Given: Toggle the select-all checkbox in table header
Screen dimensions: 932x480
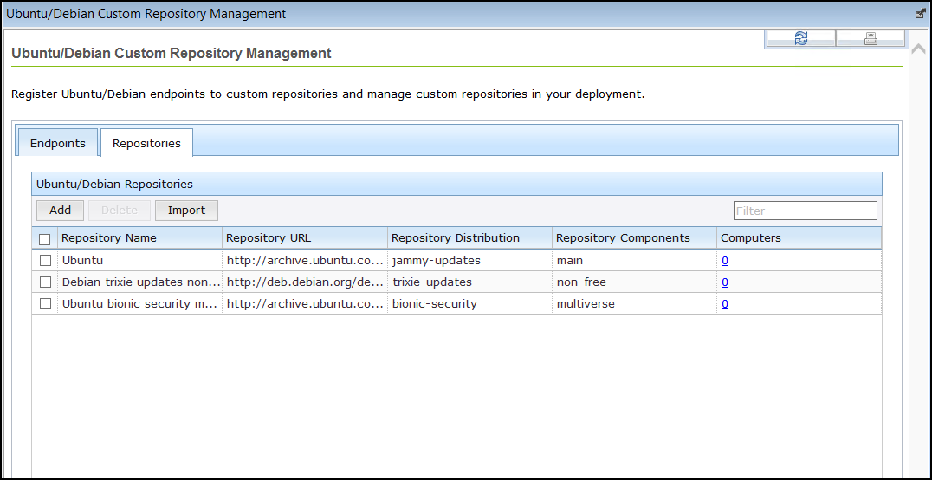Looking at the screenshot, I should pyautogui.click(x=44, y=239).
